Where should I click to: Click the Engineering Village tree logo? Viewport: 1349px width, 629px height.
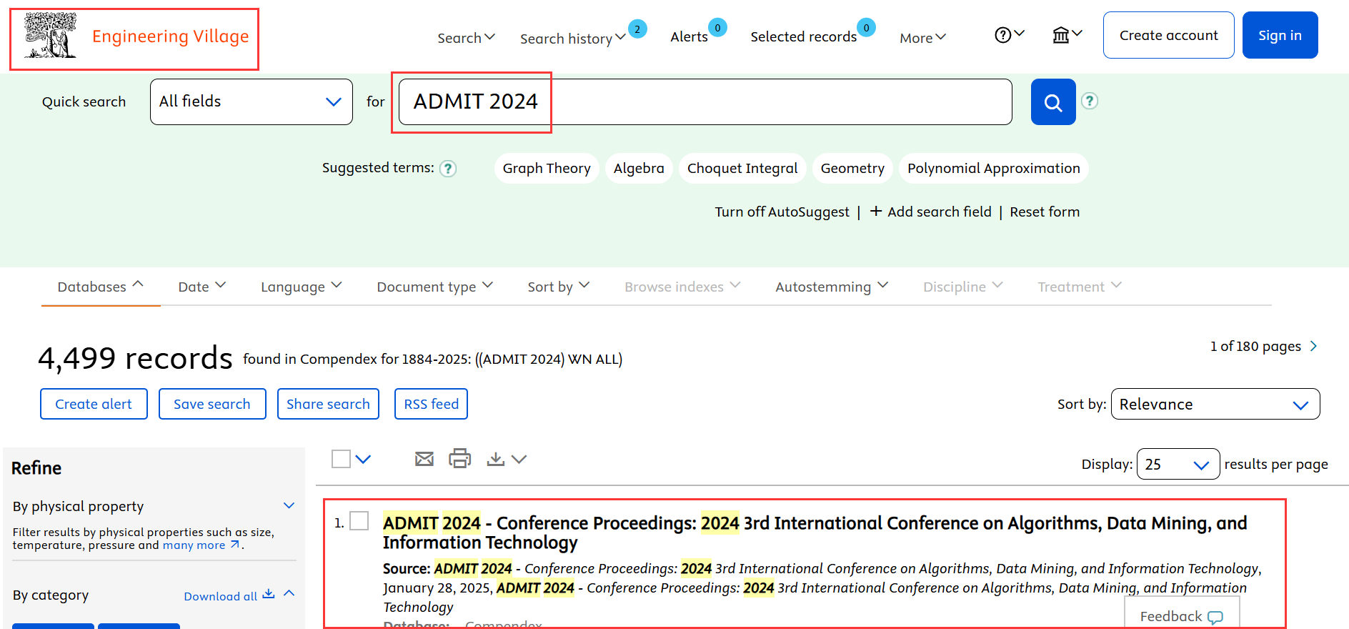tap(50, 36)
